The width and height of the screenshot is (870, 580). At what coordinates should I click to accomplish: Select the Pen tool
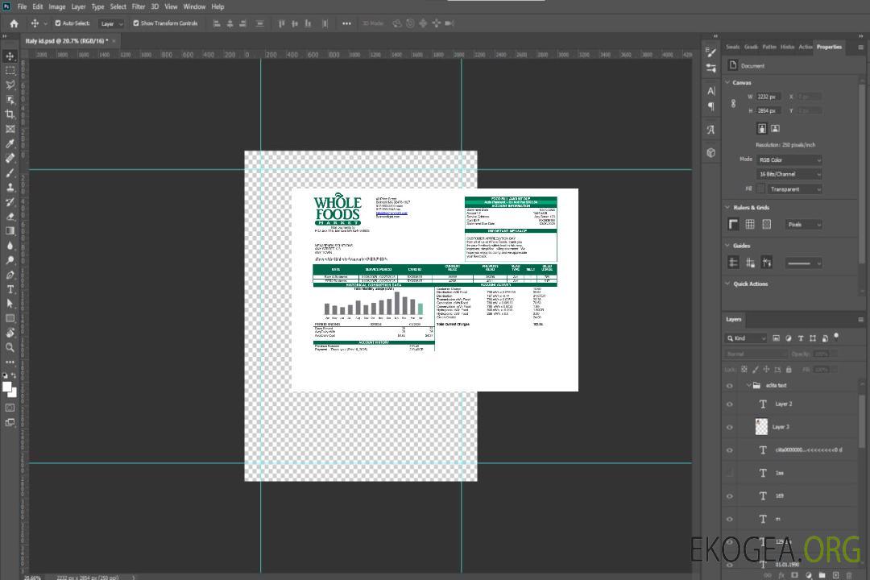[10, 275]
